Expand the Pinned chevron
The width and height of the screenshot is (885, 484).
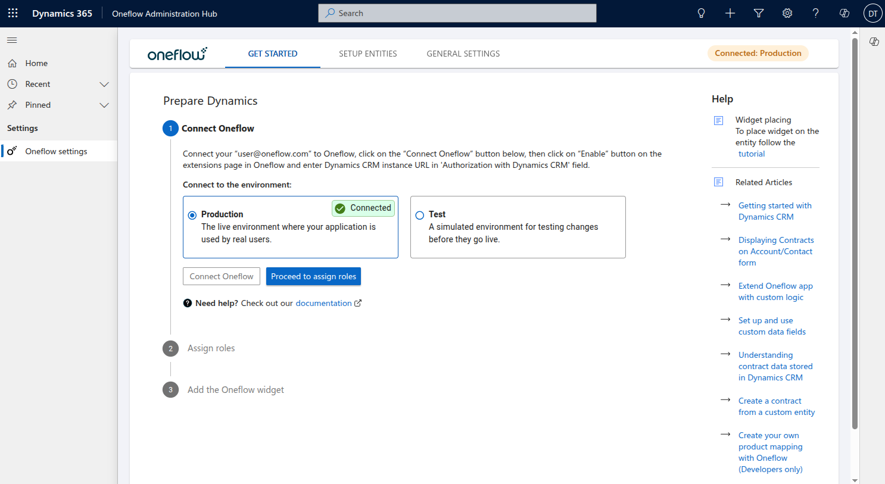tap(104, 105)
